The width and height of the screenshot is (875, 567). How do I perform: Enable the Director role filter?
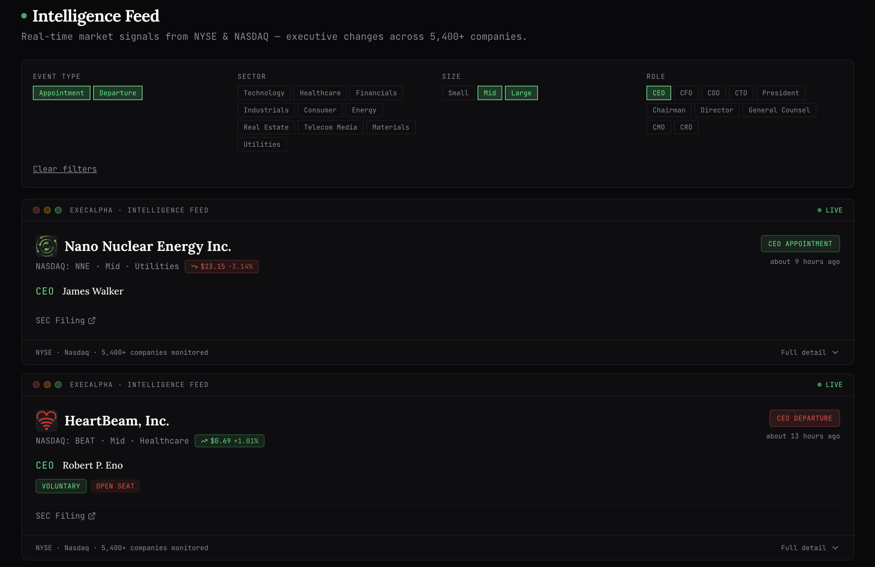(x=716, y=110)
